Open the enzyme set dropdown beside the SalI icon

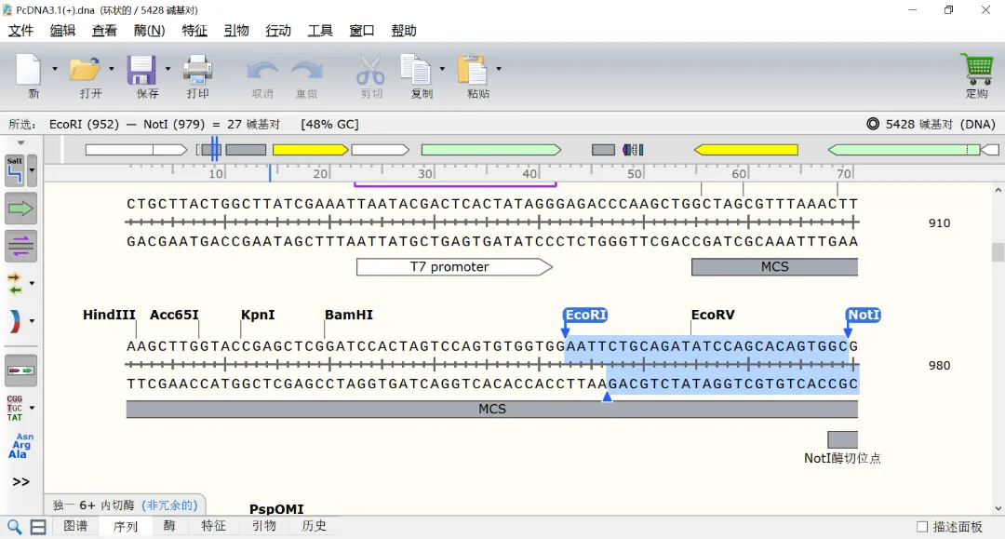click(33, 170)
